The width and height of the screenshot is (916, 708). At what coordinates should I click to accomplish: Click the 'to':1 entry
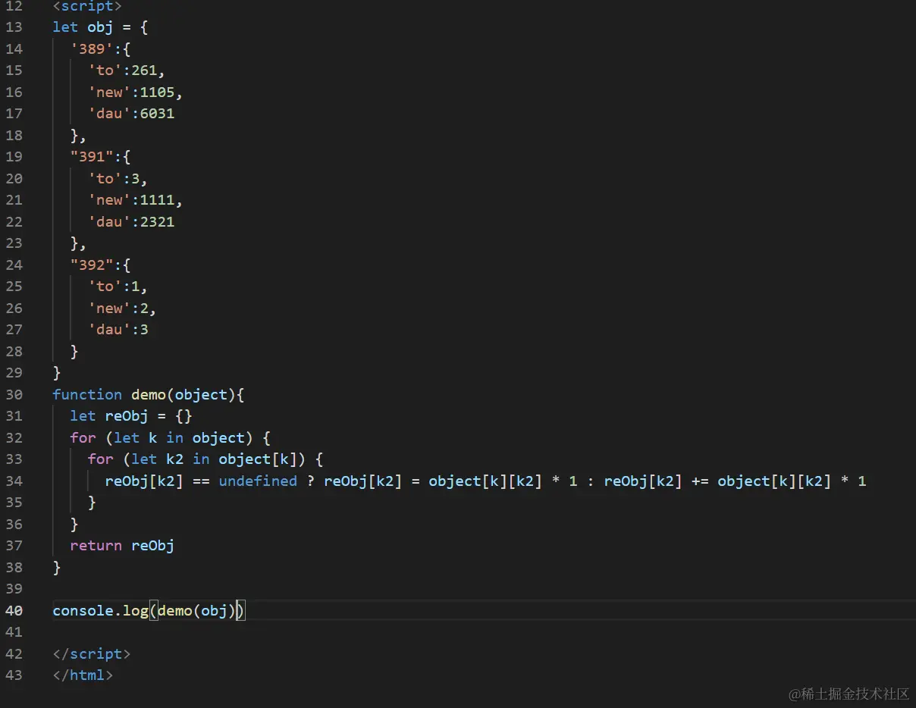click(118, 286)
